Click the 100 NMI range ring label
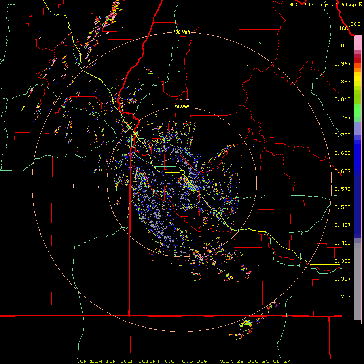 tap(182, 32)
